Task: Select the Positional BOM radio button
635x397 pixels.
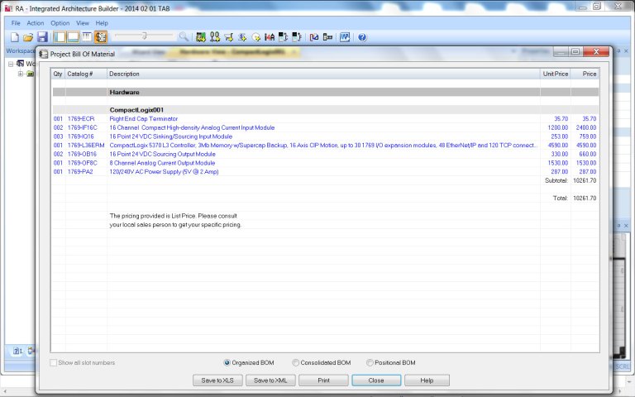Action: (370, 362)
